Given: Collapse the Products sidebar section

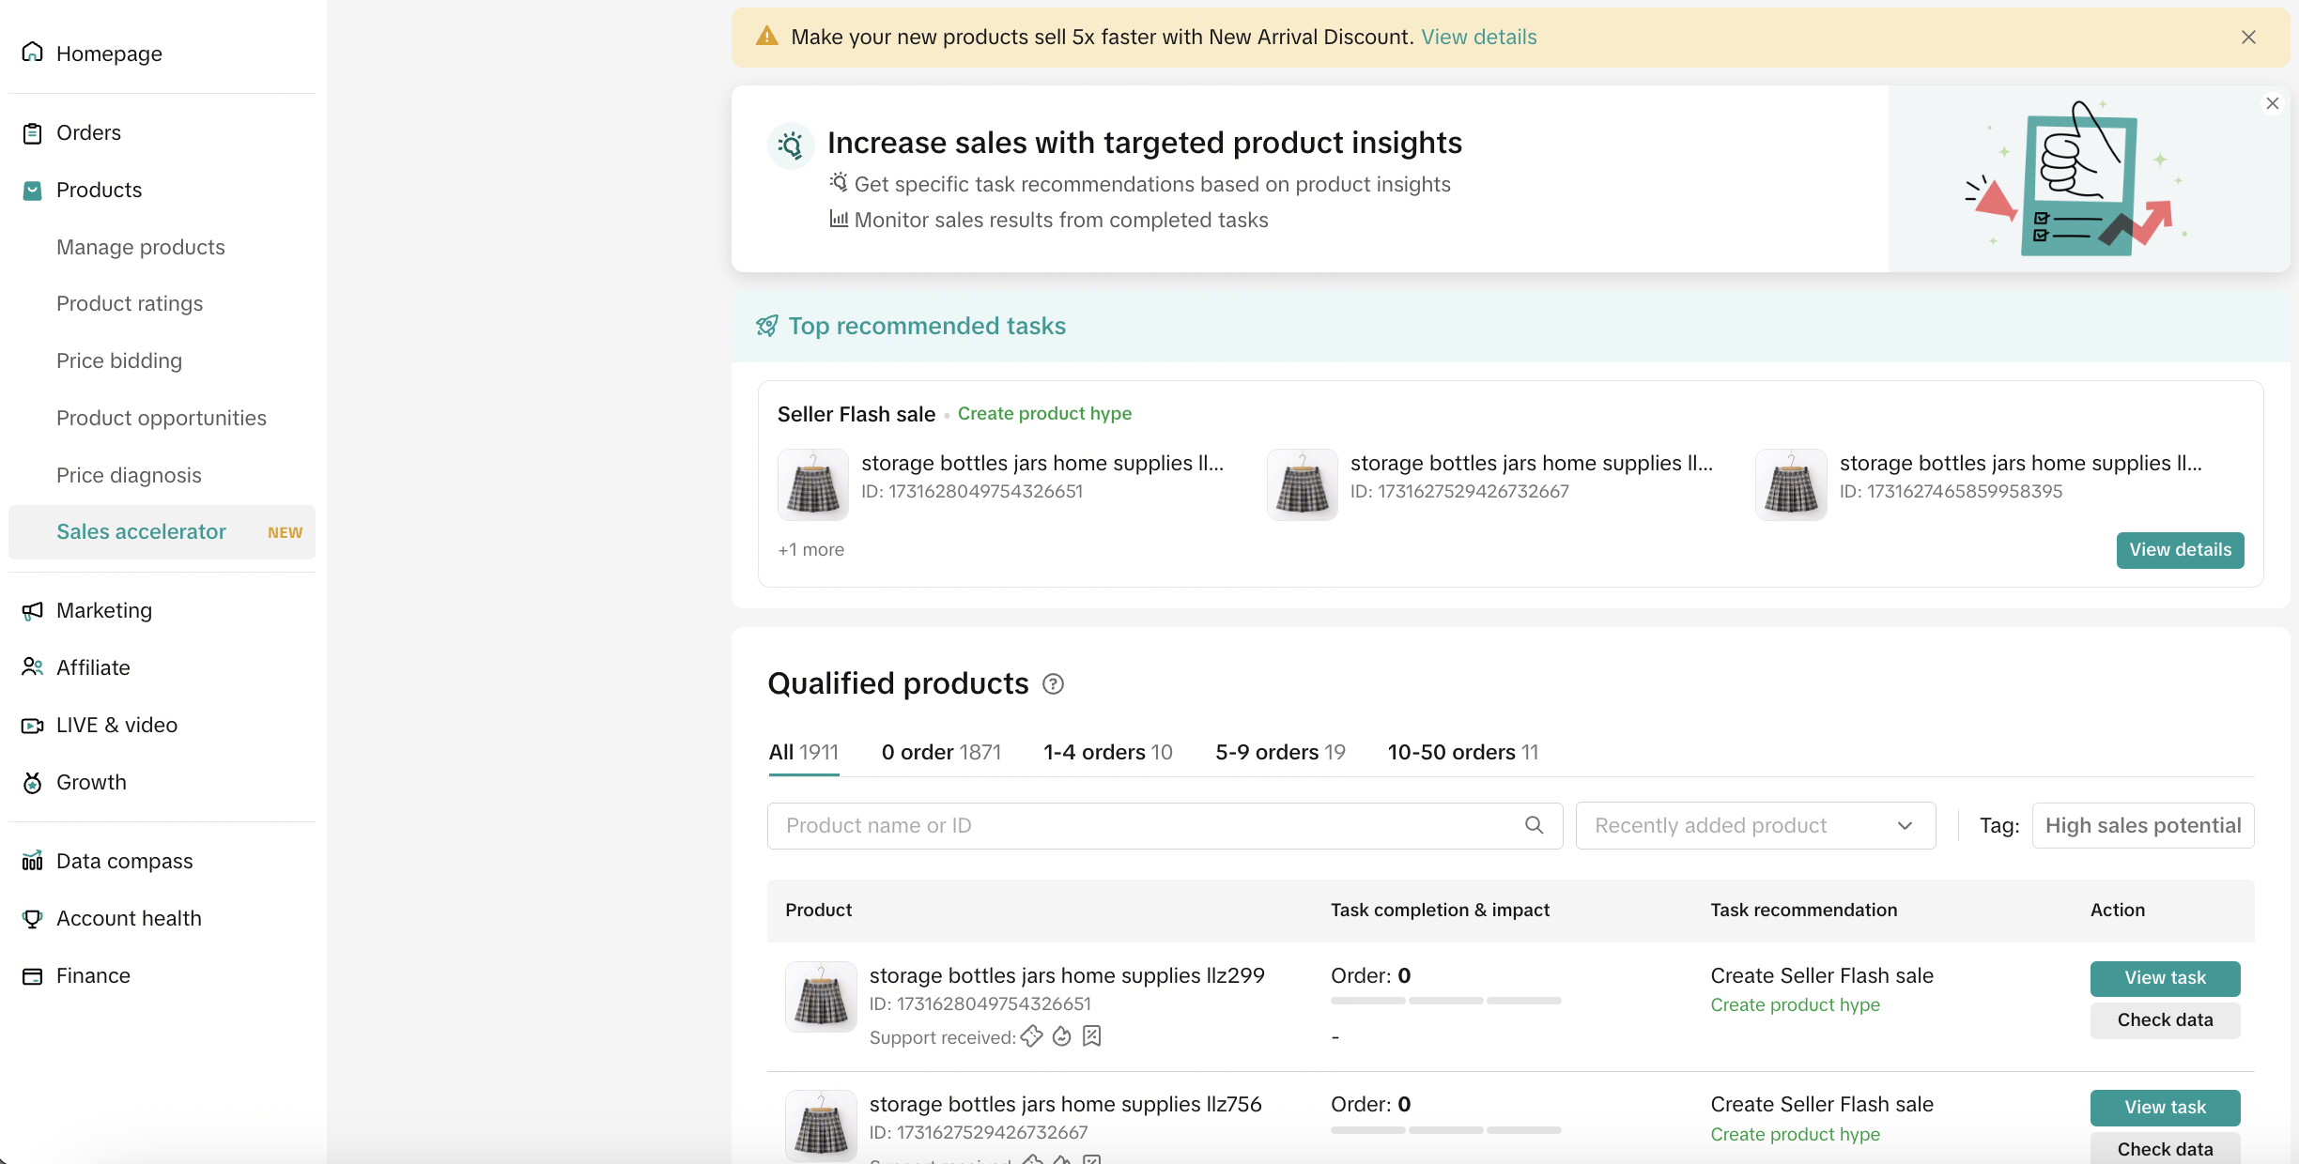Looking at the screenshot, I should tap(99, 191).
